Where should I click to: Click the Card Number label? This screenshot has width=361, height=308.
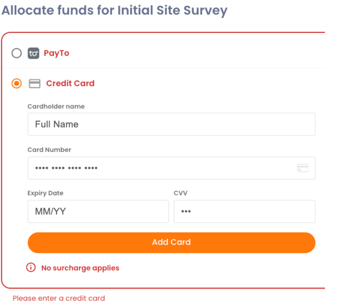tap(49, 150)
